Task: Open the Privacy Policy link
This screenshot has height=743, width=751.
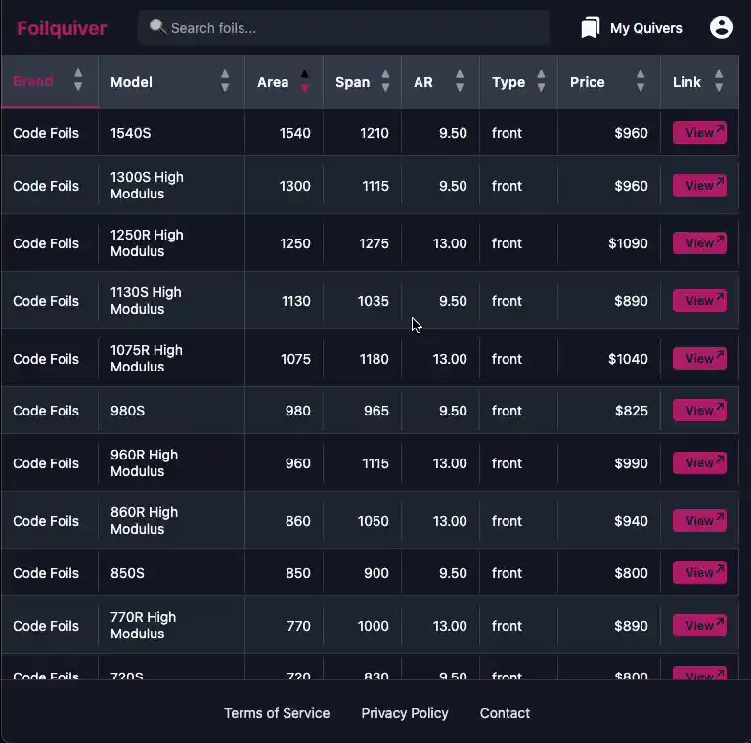Action: [x=405, y=713]
